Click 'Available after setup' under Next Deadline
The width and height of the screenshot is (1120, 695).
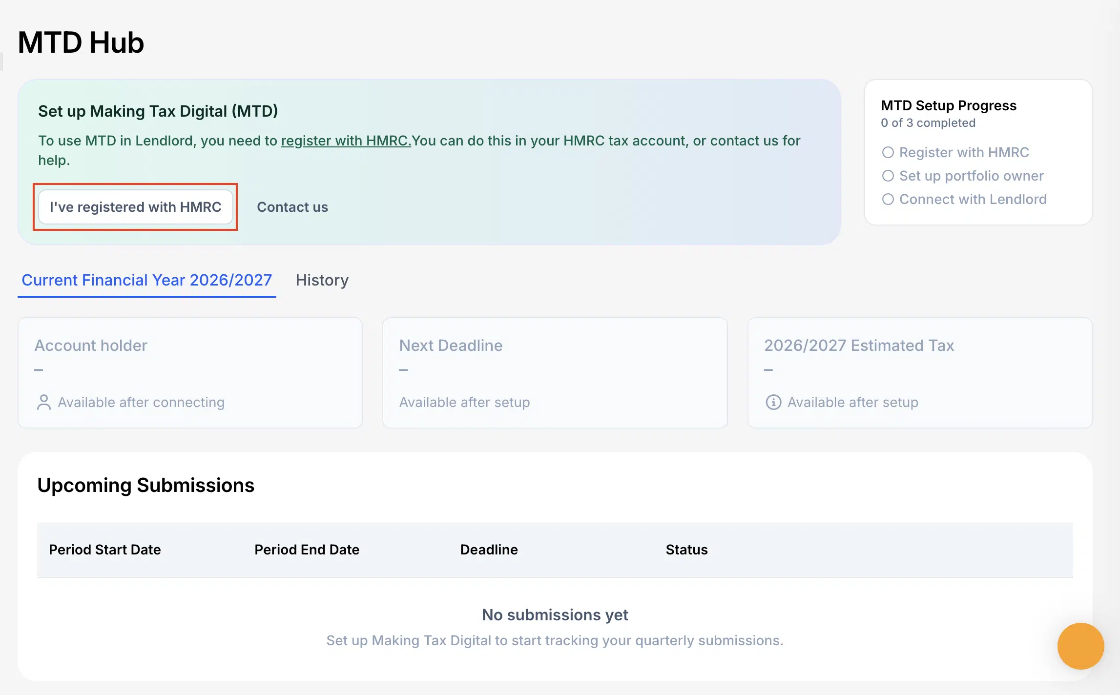point(465,402)
